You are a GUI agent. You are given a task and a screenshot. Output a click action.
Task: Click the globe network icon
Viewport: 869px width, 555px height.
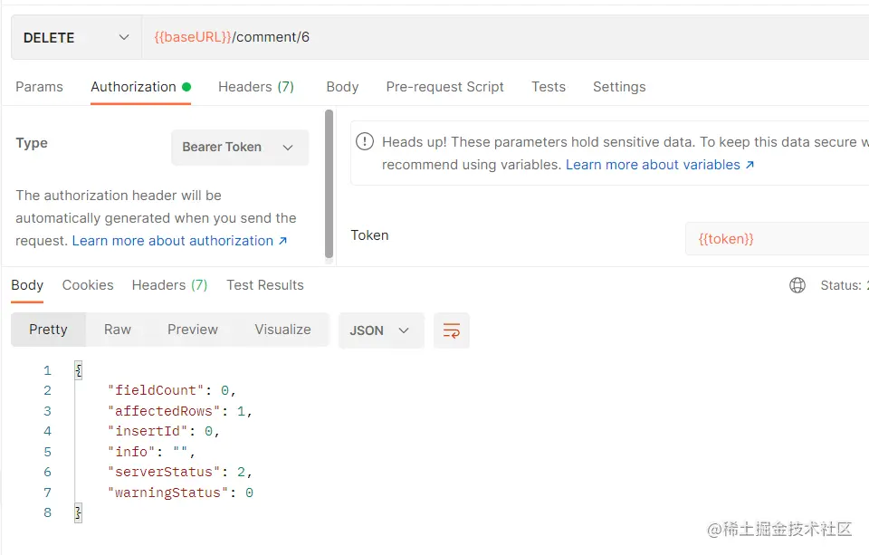pyautogui.click(x=797, y=285)
